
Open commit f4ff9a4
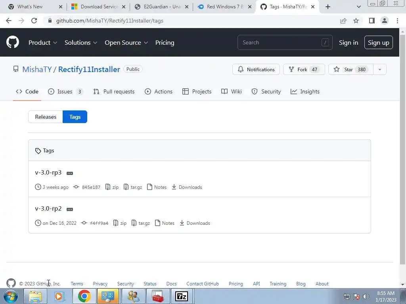click(x=95, y=223)
